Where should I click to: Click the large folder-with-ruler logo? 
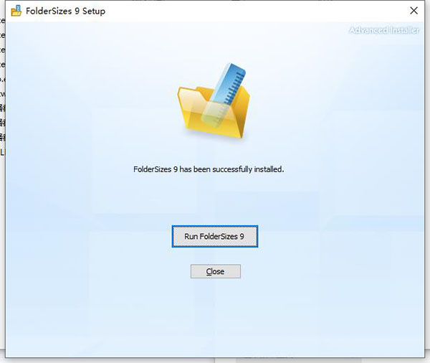(214, 100)
